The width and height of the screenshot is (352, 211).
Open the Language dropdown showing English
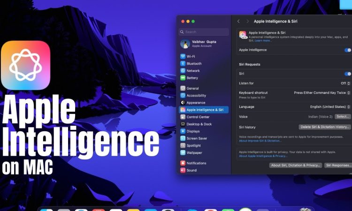point(330,107)
